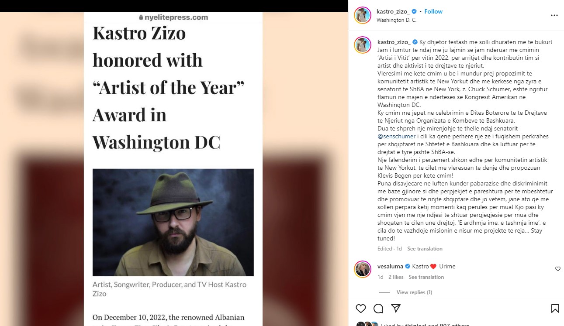
Task: Like the post with the heart icon
Action: click(360, 309)
